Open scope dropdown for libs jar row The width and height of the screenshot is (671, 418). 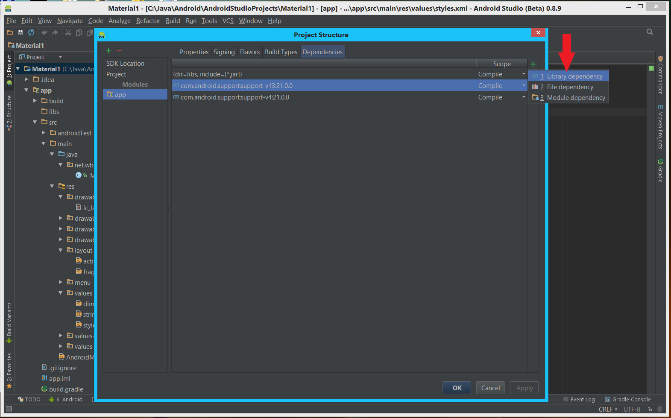click(524, 74)
